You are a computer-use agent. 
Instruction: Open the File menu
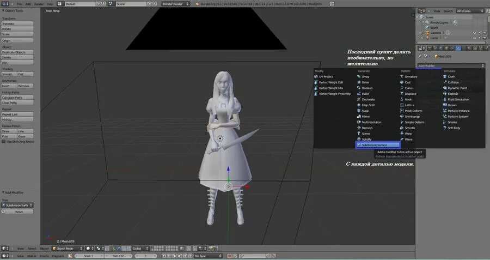pos(20,4)
